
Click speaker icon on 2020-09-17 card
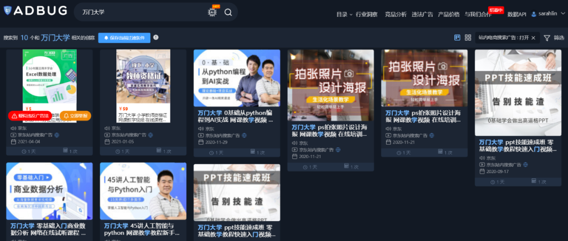(482, 158)
